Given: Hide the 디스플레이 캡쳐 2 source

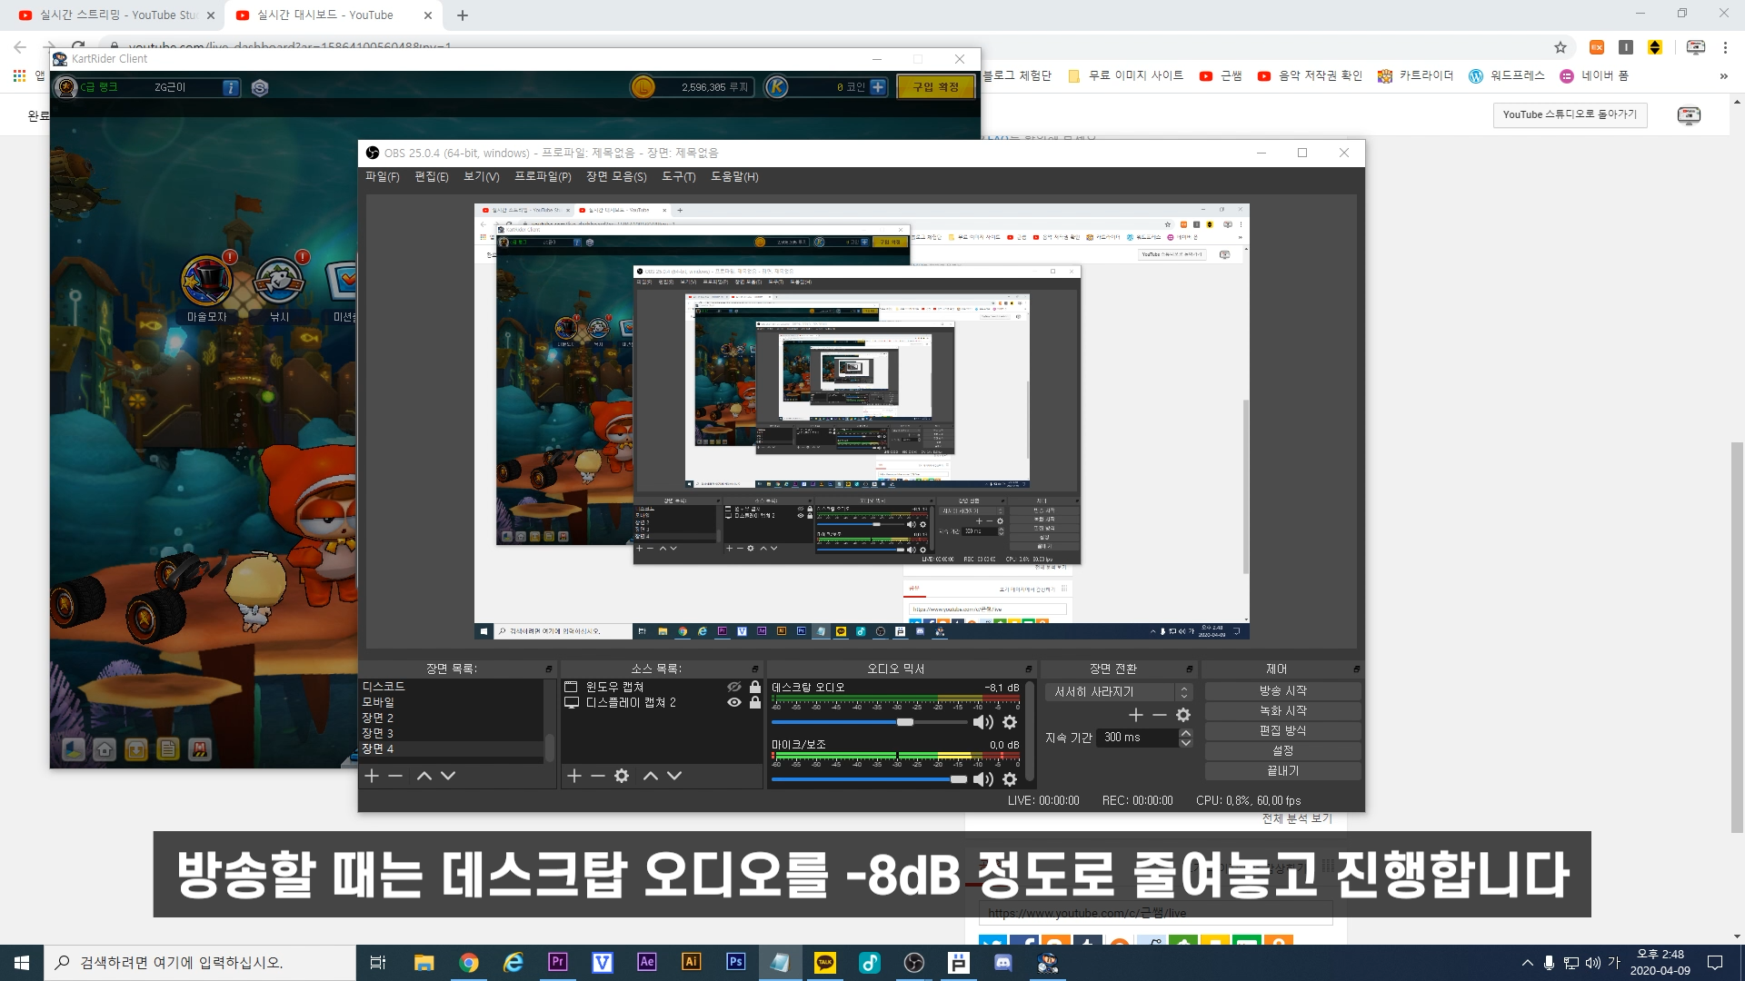Looking at the screenshot, I should point(733,703).
